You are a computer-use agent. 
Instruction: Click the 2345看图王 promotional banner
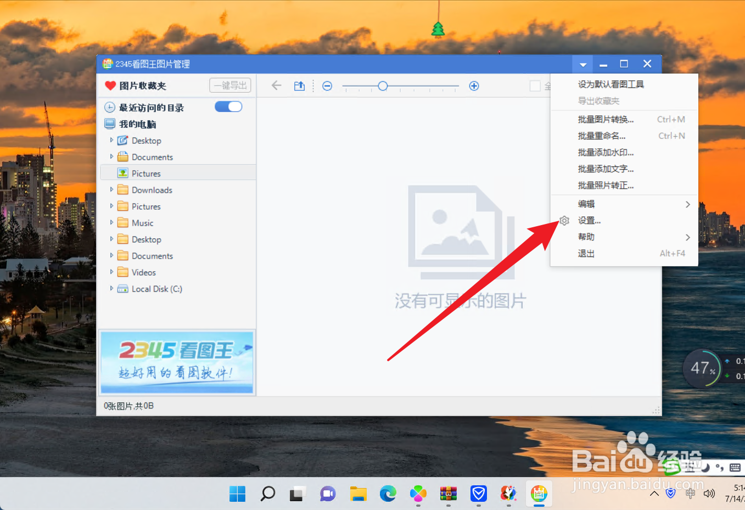point(177,362)
